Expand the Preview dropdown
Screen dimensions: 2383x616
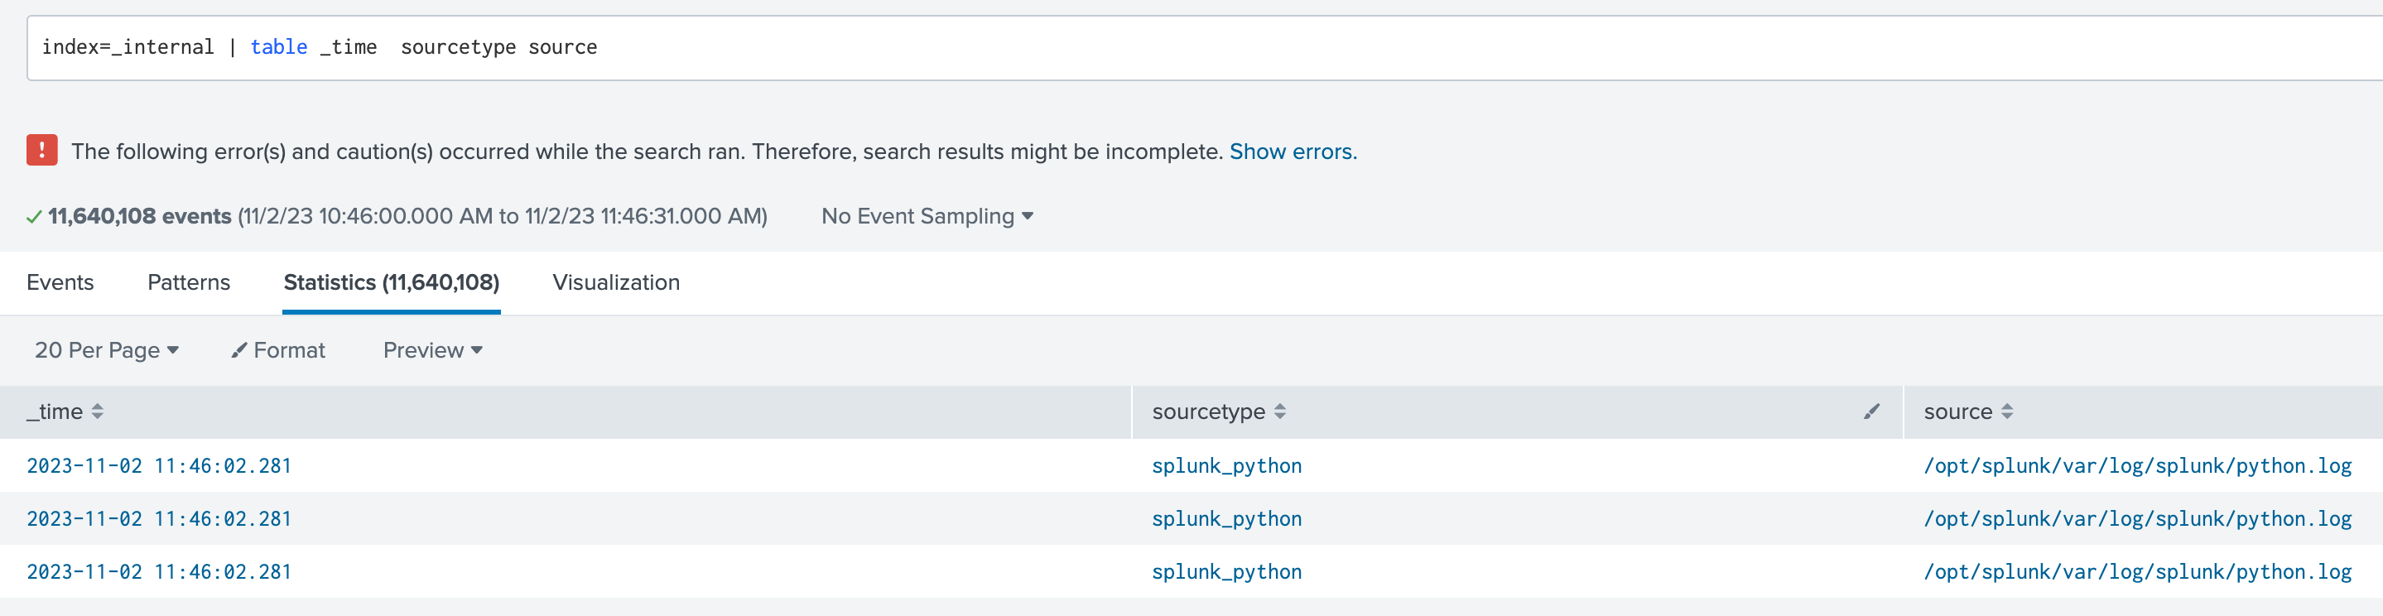432,350
